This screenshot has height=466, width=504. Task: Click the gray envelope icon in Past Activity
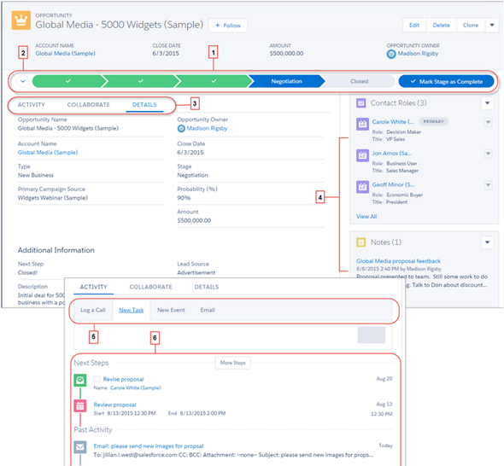80,446
